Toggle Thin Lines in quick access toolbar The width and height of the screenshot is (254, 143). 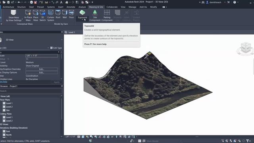point(77,2)
